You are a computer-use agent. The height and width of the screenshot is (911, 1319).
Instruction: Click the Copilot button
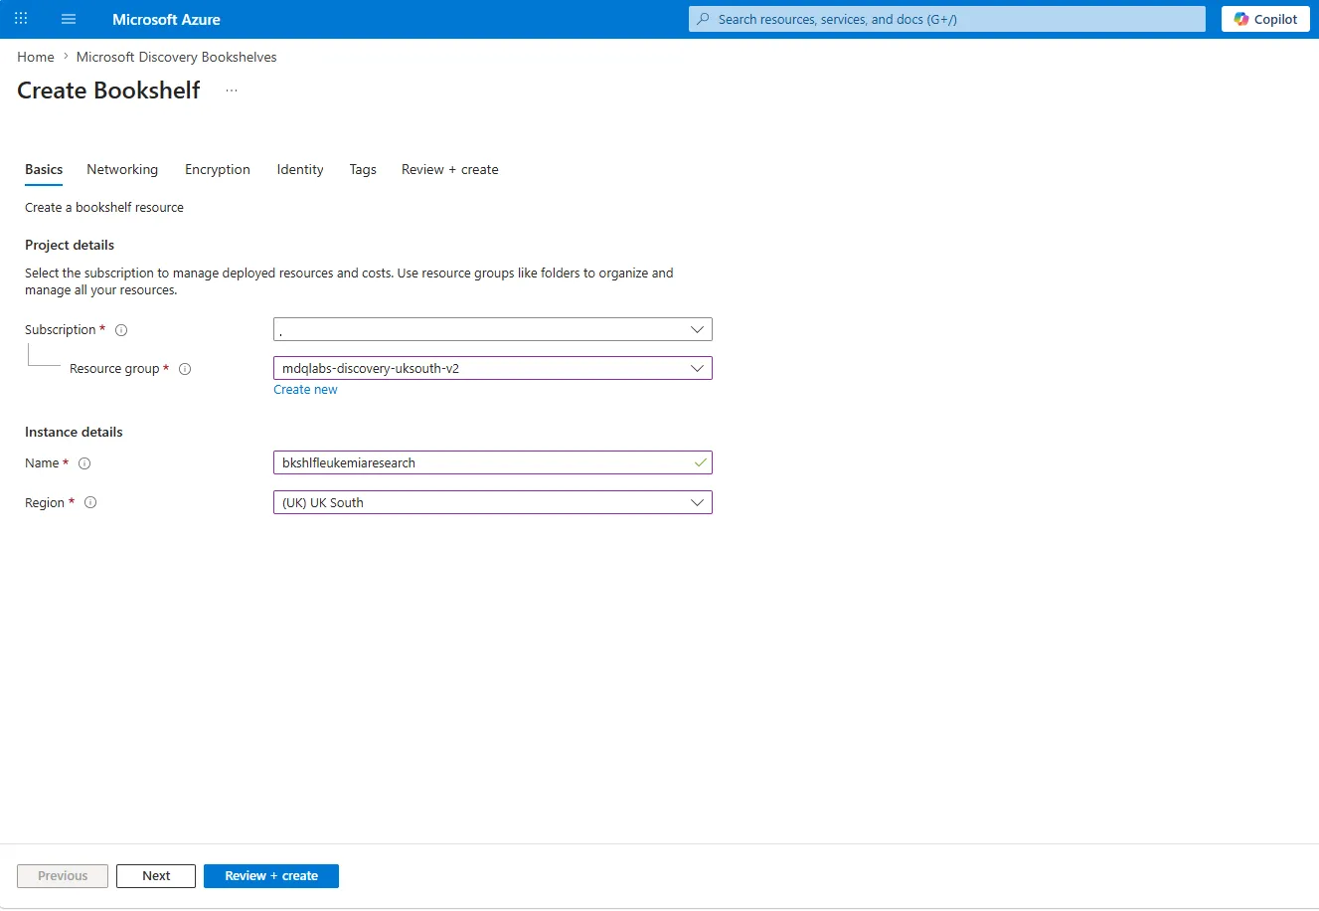coord(1265,19)
